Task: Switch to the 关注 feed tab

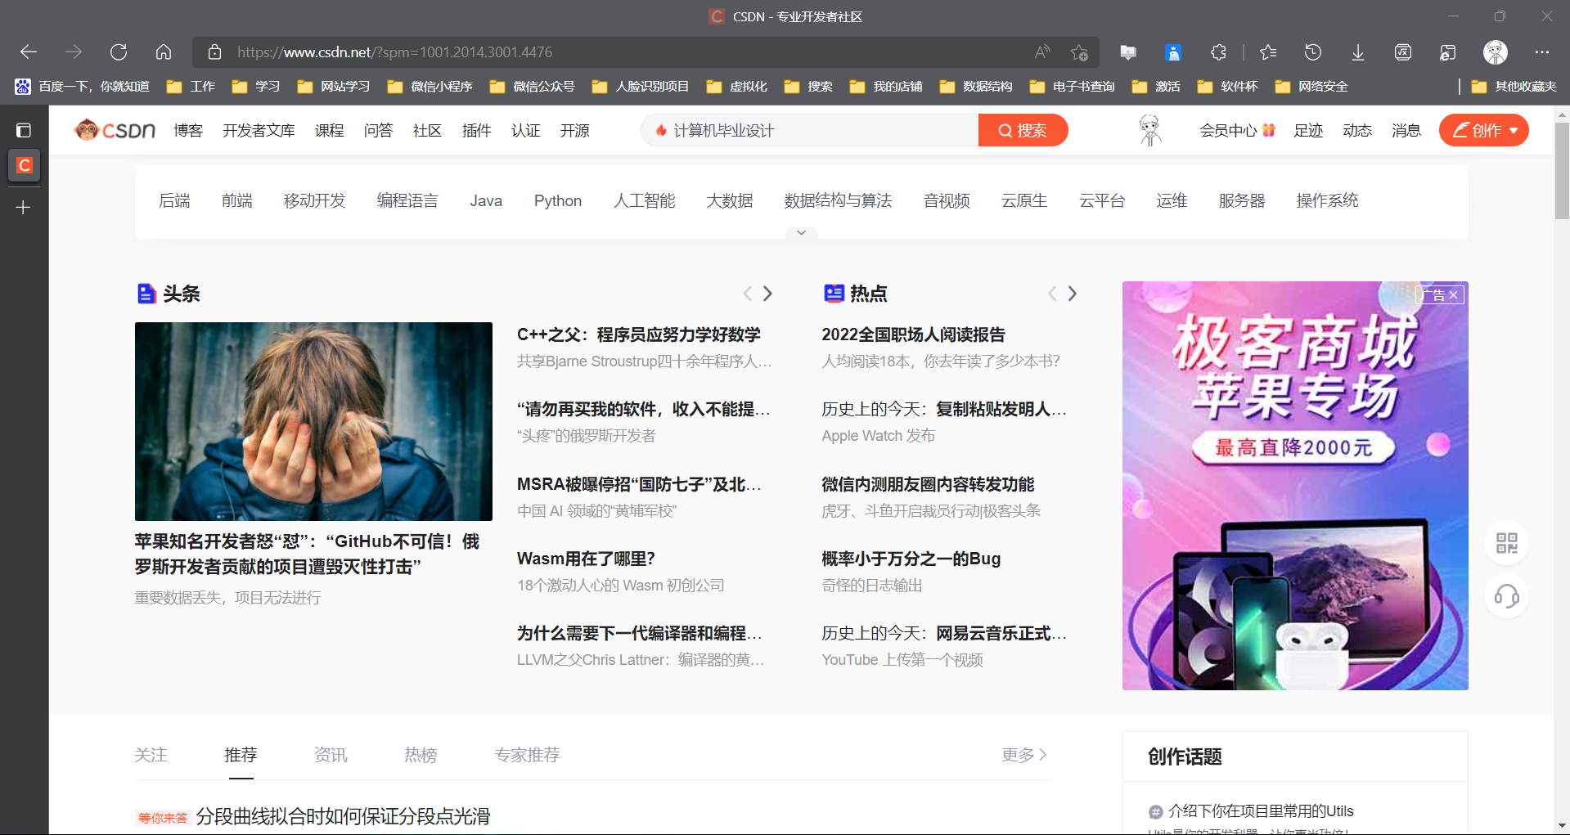Action: pyautogui.click(x=151, y=755)
